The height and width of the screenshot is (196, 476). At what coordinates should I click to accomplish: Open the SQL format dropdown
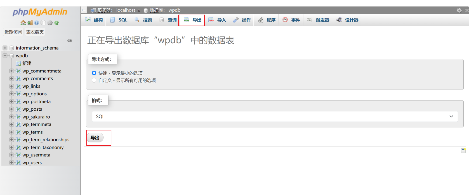point(275,116)
